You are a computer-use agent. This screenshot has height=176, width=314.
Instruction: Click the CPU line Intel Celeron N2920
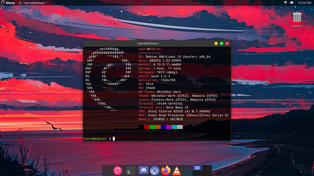pos(174,111)
